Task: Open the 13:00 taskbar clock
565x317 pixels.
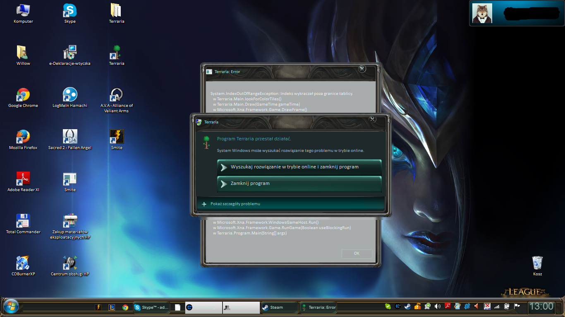Action: (541, 306)
